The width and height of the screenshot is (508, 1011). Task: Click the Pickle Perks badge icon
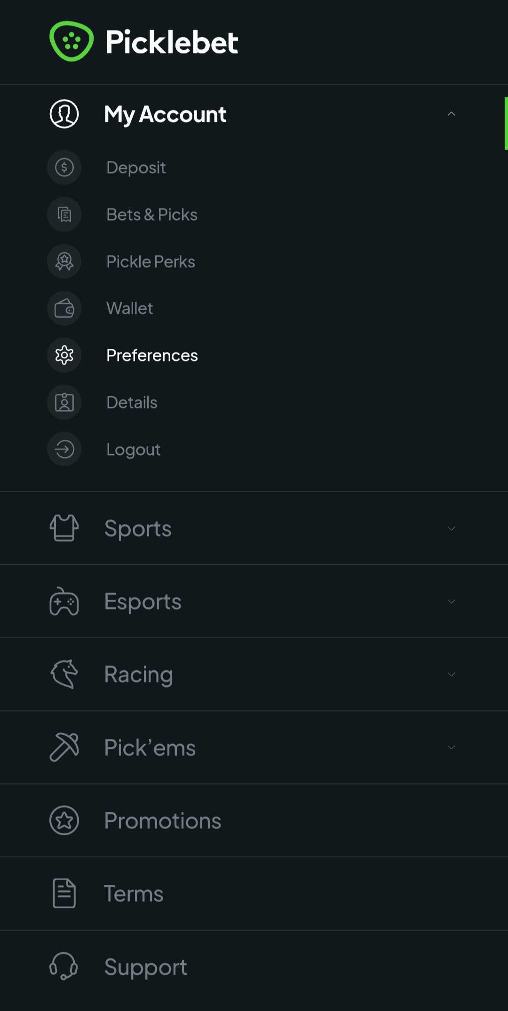pos(64,262)
